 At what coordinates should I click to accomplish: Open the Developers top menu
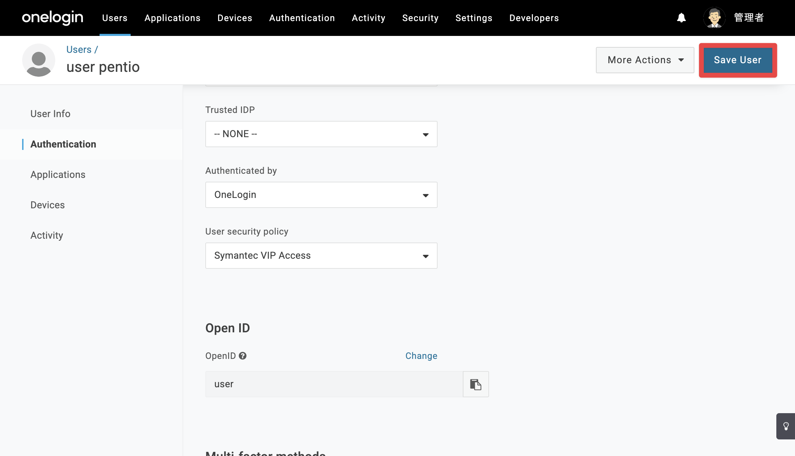point(534,18)
